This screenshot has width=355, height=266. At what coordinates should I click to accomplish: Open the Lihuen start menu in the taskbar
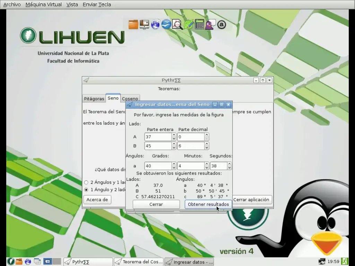click(x=11, y=261)
